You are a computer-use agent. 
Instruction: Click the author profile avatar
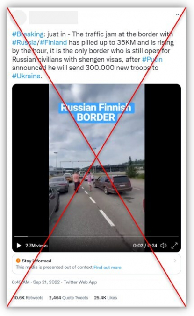coord(20,18)
